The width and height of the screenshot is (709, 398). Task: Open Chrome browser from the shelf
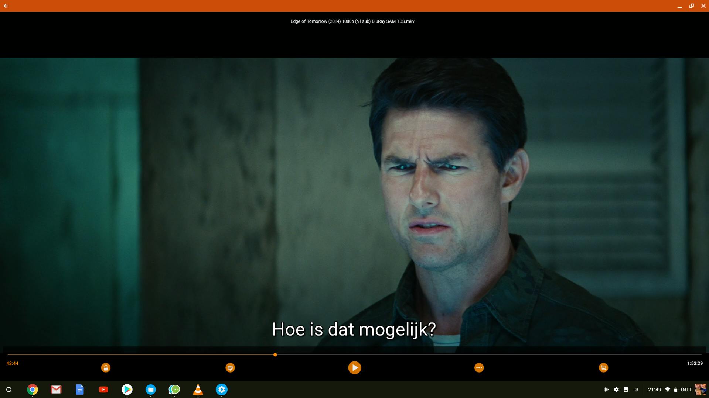coord(32,390)
